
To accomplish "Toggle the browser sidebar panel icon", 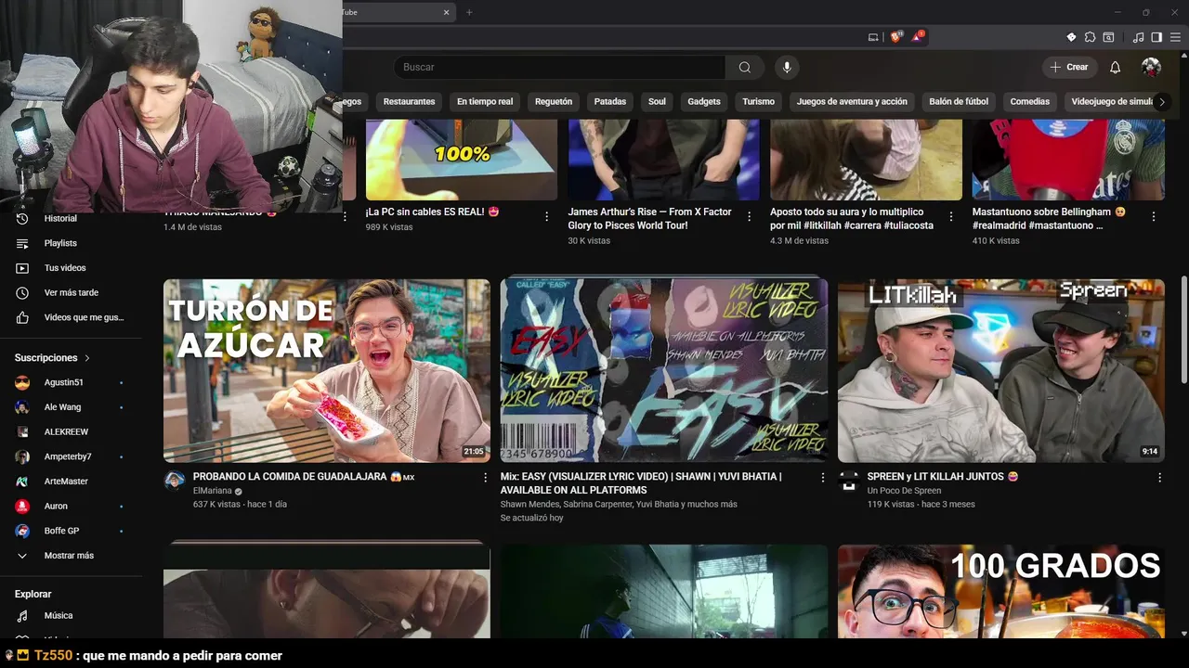I will pos(1156,37).
